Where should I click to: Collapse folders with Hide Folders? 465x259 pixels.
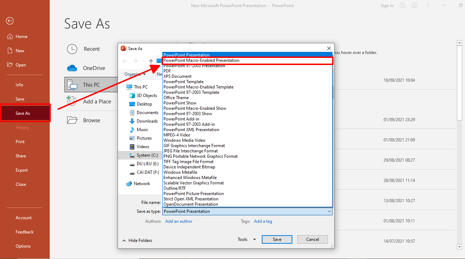pyautogui.click(x=137, y=241)
